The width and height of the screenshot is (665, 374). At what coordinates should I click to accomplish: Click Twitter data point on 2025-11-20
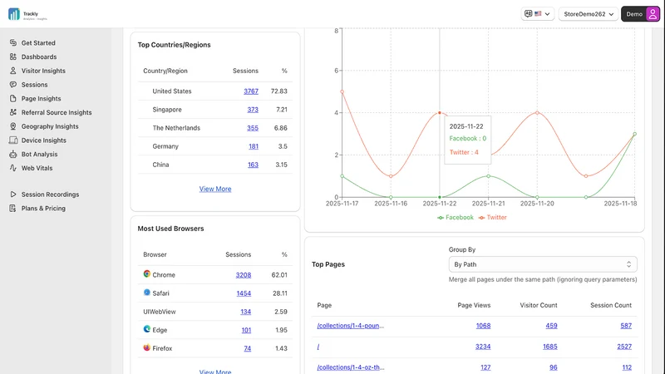click(537, 113)
